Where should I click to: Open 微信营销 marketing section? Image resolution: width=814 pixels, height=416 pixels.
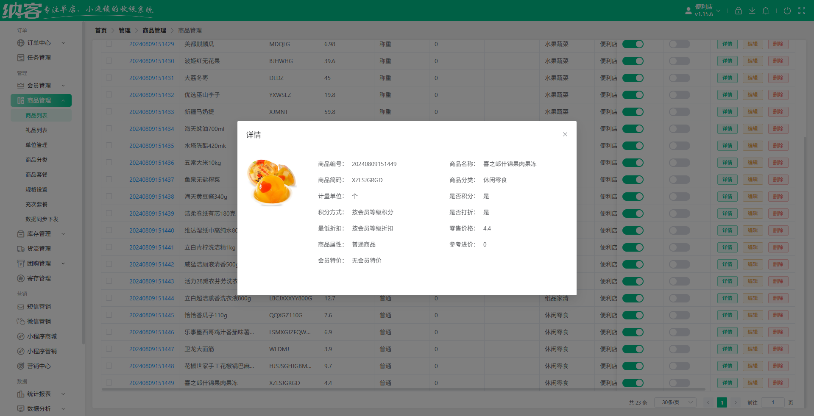point(39,321)
